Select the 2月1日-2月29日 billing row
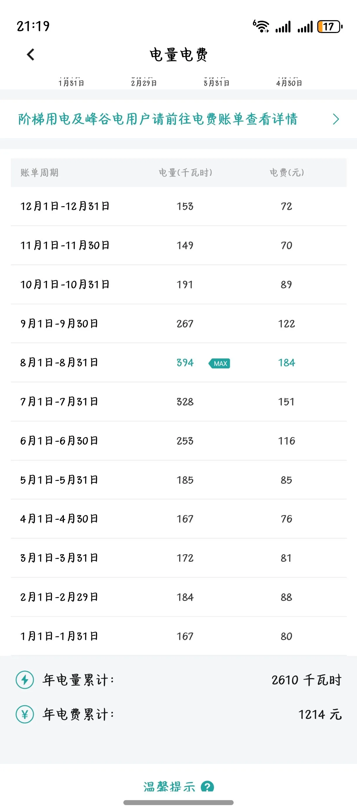This screenshot has width=357, height=811. pyautogui.click(x=178, y=597)
